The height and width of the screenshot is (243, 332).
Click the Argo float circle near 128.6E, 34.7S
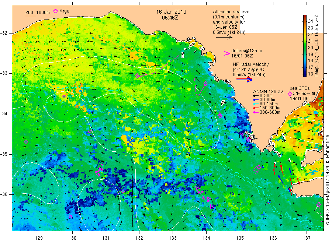click(x=26, y=142)
